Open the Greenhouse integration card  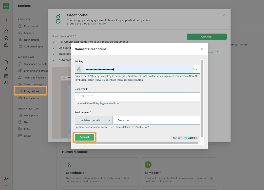coord(100,172)
